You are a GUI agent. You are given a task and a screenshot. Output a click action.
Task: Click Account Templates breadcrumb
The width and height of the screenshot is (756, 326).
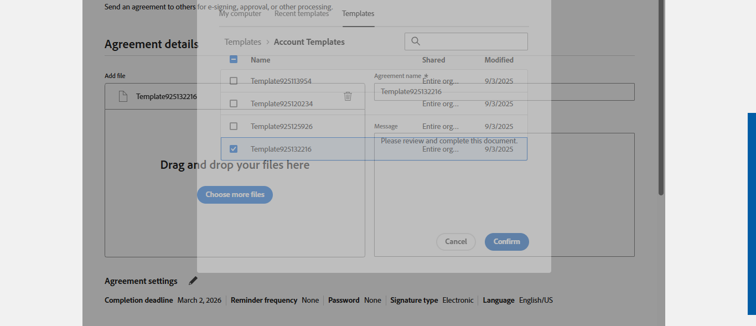click(x=309, y=42)
